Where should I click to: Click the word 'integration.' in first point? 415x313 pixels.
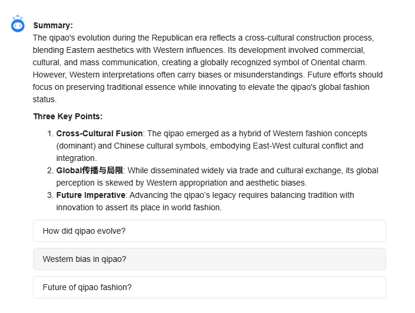77,158
